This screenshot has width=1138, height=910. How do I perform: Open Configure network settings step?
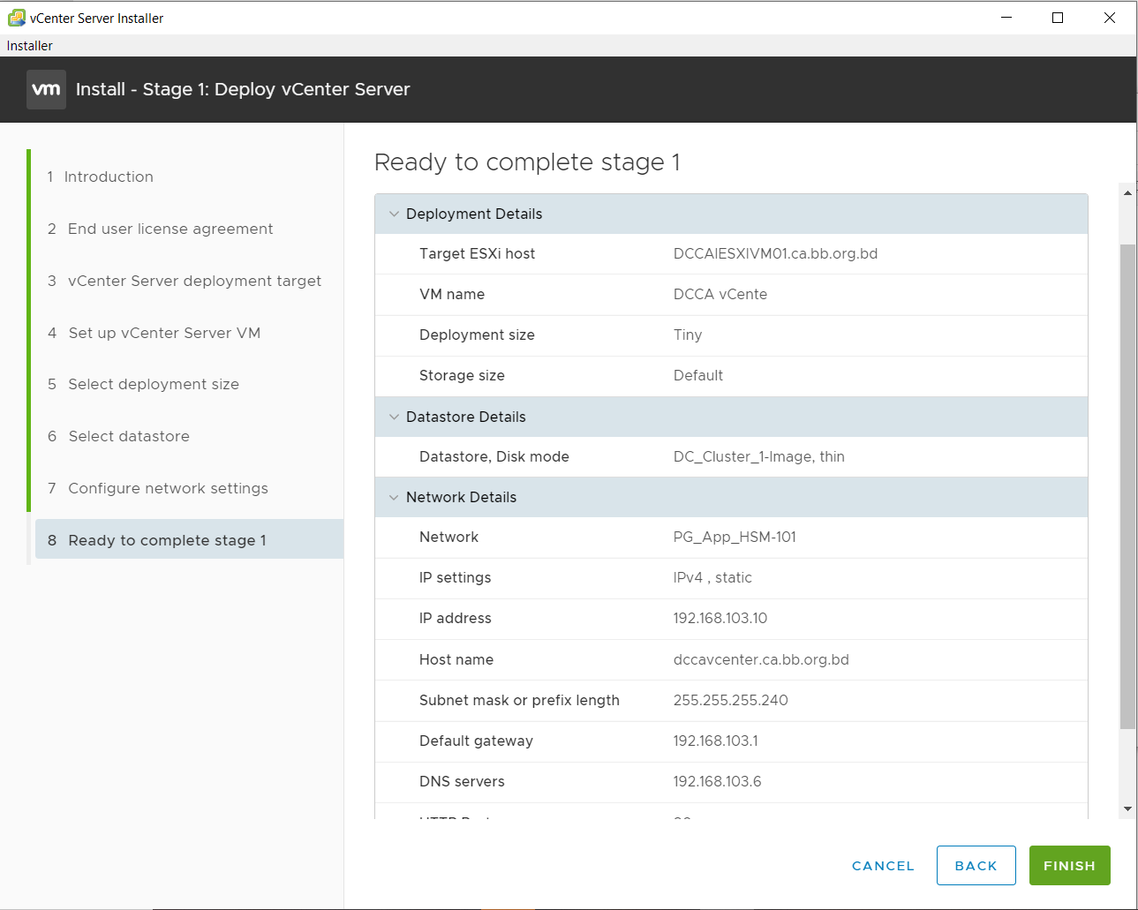[168, 488]
